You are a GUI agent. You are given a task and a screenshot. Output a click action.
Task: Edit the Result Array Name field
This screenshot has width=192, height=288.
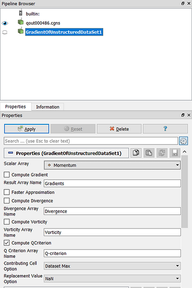112,183
